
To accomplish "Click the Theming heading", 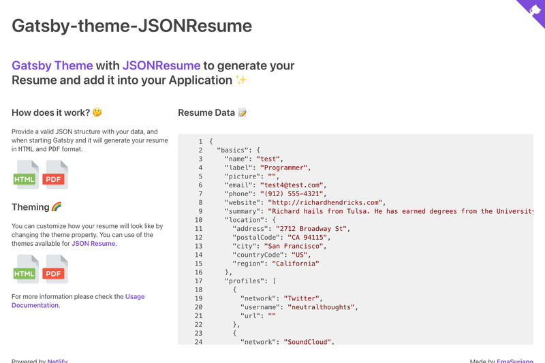I will point(36,207).
